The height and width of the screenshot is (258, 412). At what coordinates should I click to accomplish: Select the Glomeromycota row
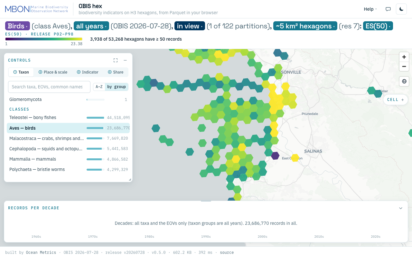pyautogui.click(x=68, y=100)
